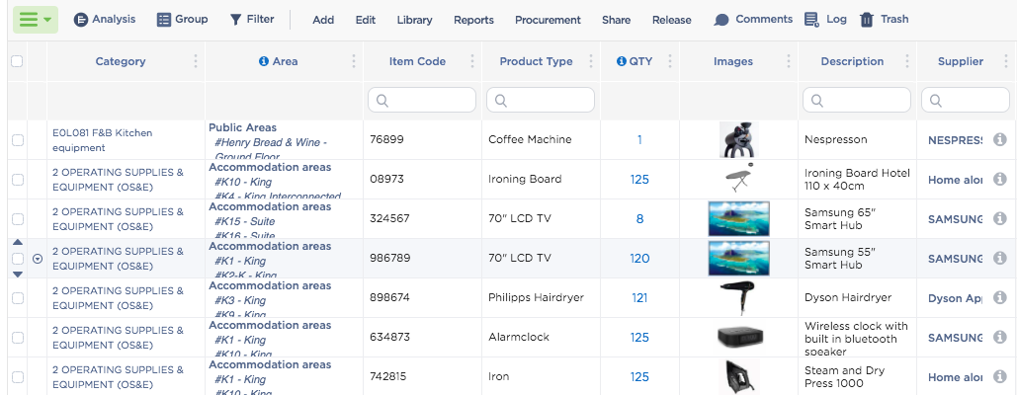Image resolution: width=1017 pixels, height=395 pixels.
Task: Open the green hamburger menu dropdown
Action: [x=36, y=20]
